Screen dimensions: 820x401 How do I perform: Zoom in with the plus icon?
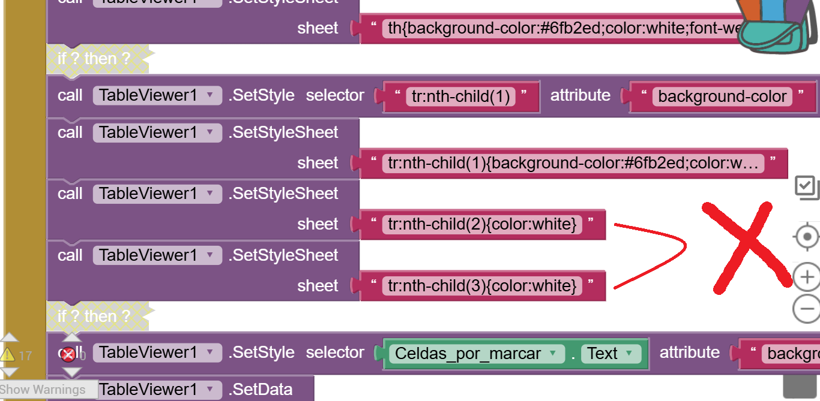coord(807,277)
